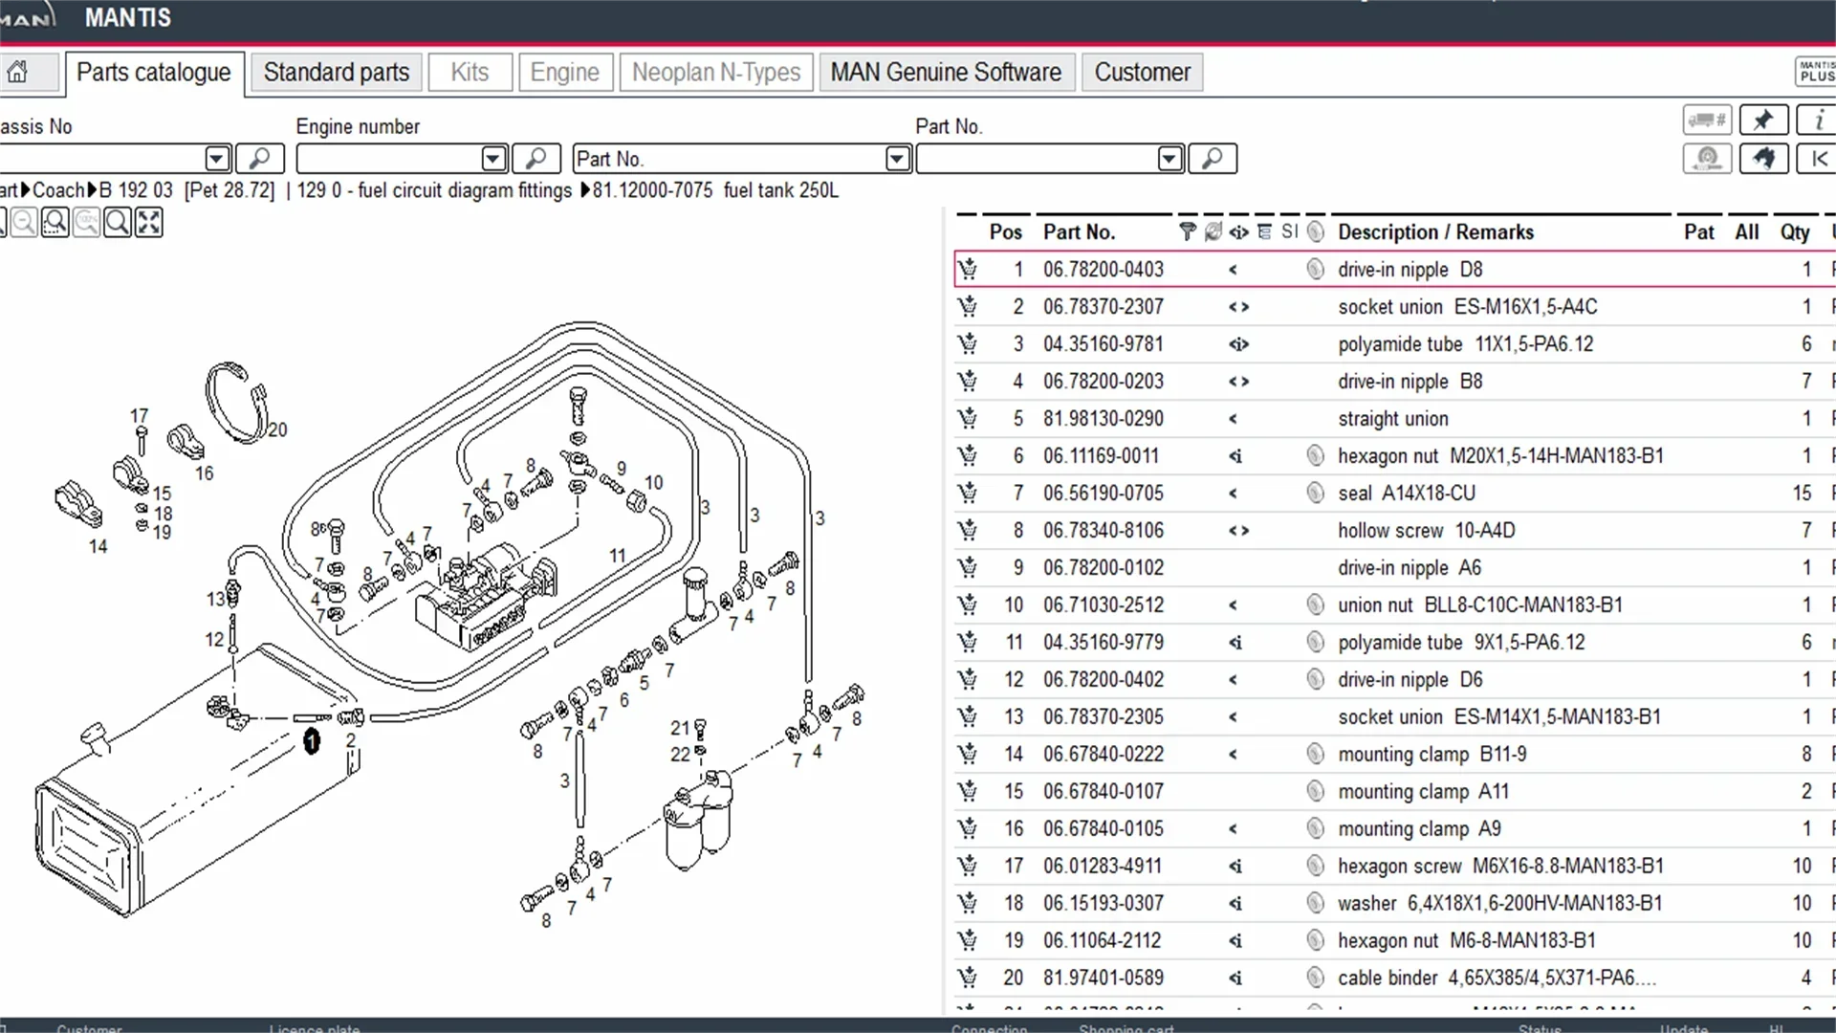
Task: Open the binoculars search tool
Action: tap(1763, 159)
